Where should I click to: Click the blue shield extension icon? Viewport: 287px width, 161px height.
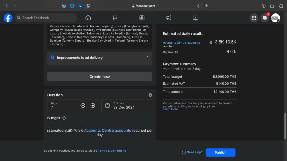point(72,6)
